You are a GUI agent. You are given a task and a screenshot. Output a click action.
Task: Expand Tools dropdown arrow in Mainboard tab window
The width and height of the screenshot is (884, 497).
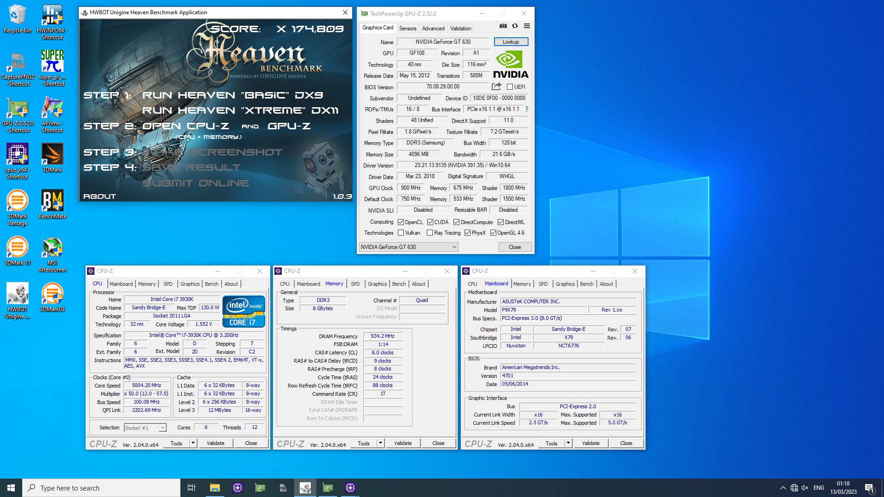(568, 443)
